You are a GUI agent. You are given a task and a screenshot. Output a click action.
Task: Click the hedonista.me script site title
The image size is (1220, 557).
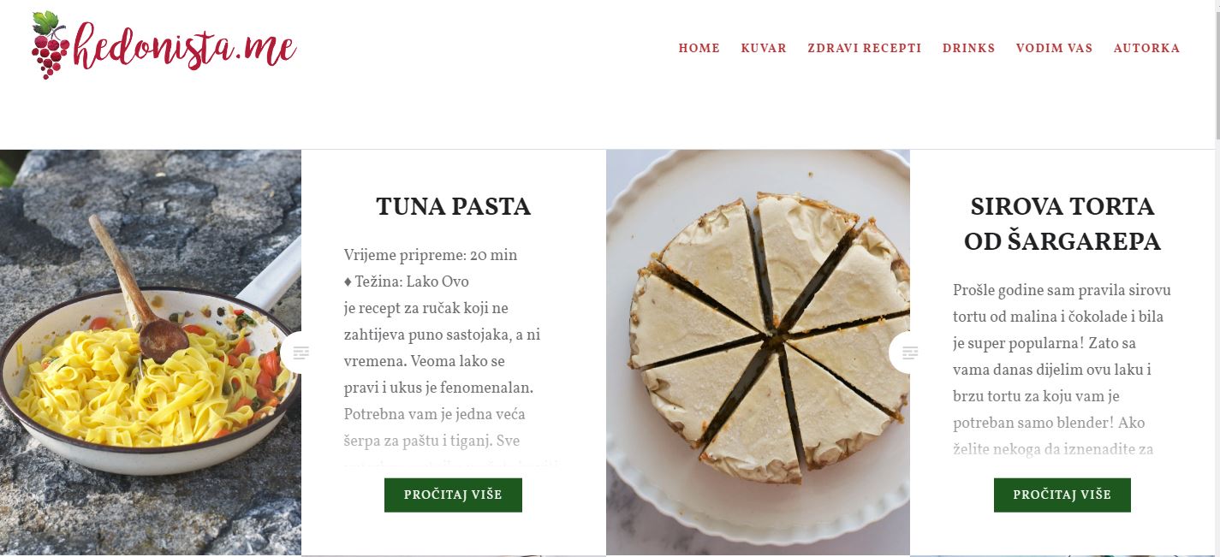pos(185,47)
